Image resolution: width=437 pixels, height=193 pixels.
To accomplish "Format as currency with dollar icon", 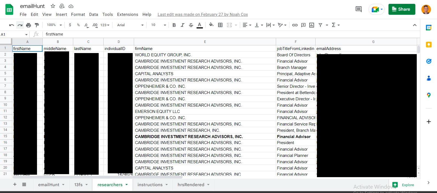I will coord(70,25).
